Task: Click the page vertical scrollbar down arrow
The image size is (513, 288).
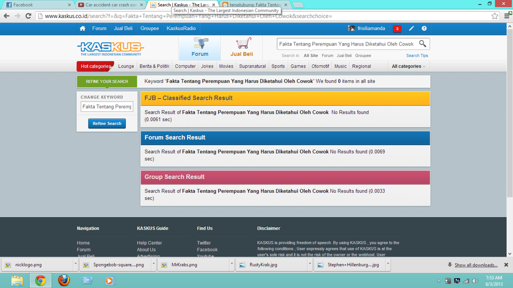Action: (x=510, y=254)
